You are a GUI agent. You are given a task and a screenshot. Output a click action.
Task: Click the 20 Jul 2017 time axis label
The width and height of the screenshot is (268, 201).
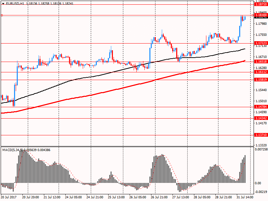[x=9, y=197]
